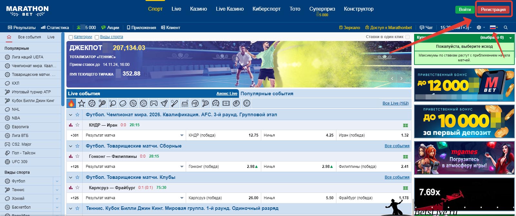Viewport: 516px width, 216px height.
Task: Open the Live tab in top navigation
Action: tap(176, 9)
